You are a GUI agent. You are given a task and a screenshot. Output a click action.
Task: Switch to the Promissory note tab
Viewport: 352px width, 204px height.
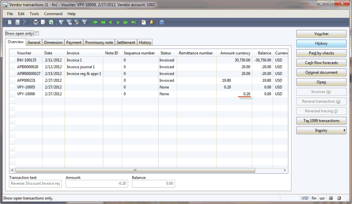point(99,42)
